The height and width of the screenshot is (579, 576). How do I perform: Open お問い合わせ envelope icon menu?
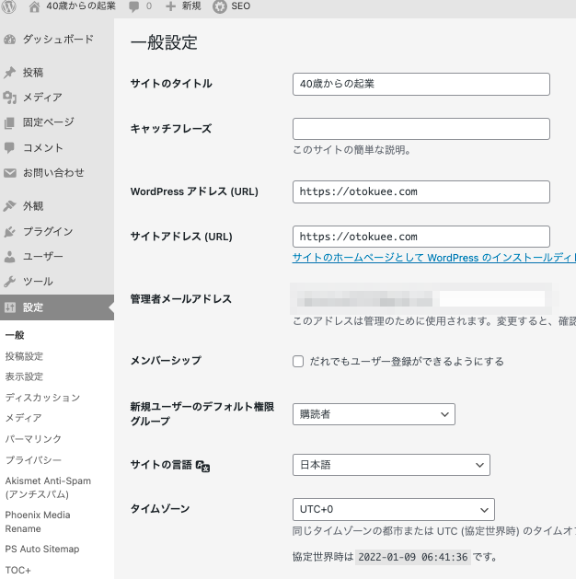point(10,173)
